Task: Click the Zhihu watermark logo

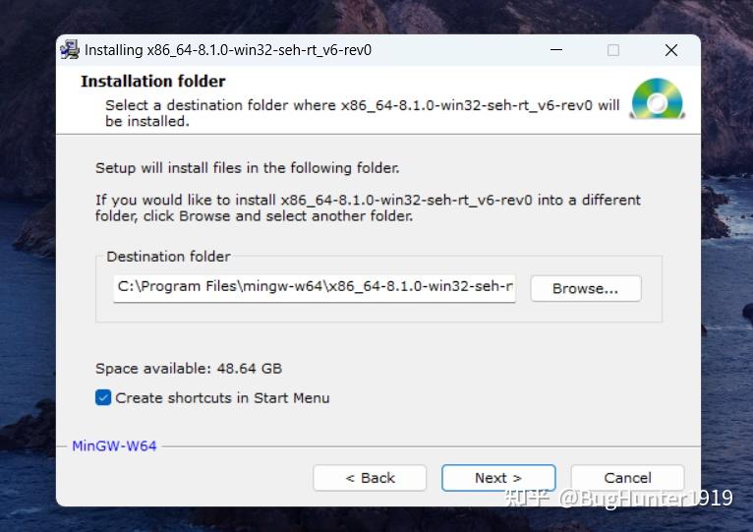Action: 527,499
